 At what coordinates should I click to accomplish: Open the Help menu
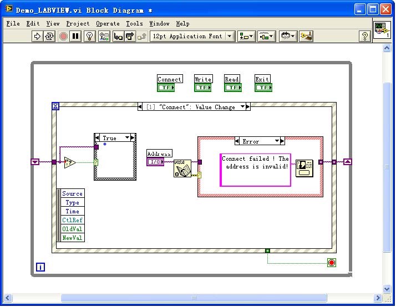tap(182, 23)
